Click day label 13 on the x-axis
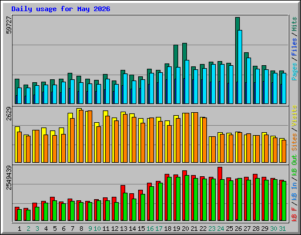The image size is (301, 235). (123, 229)
